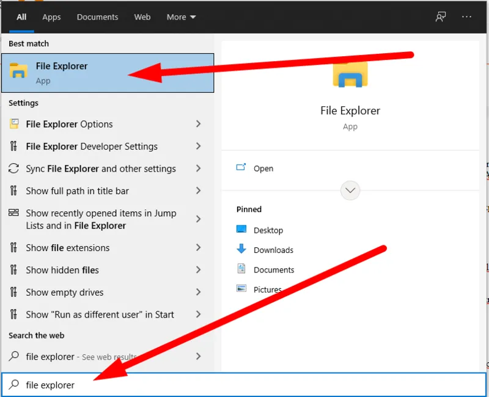Open the pinned Desktop folder icon
The width and height of the screenshot is (489, 397).
tap(241, 230)
